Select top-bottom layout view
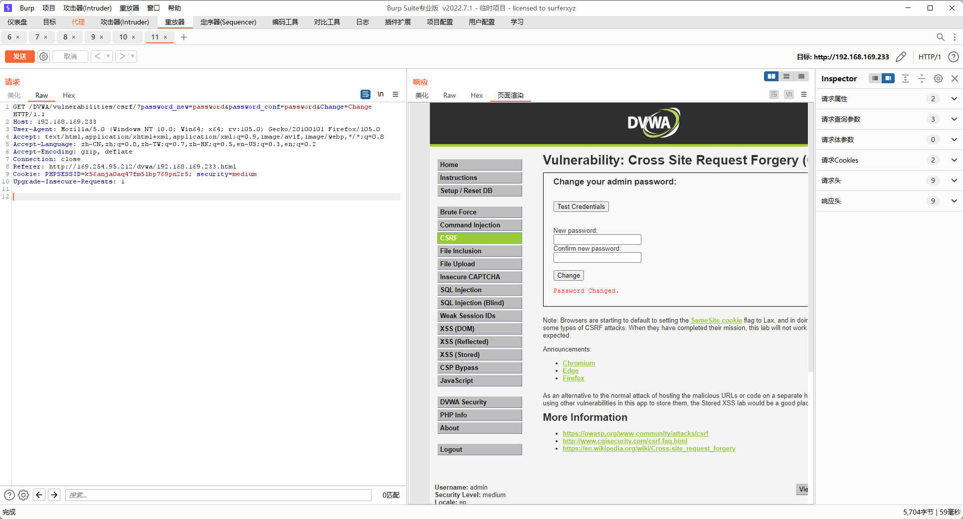963x519 pixels. (x=786, y=76)
